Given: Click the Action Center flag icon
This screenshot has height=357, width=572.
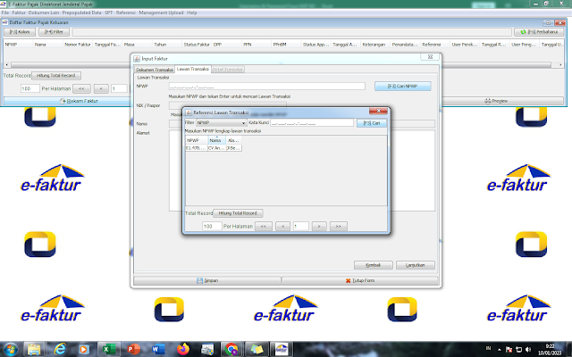Looking at the screenshot, I should click(509, 349).
